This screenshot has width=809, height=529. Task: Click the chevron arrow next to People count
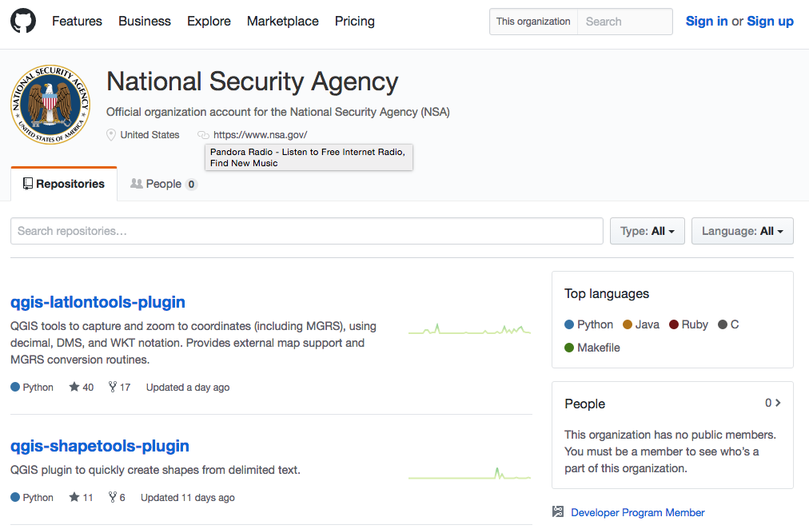click(778, 403)
